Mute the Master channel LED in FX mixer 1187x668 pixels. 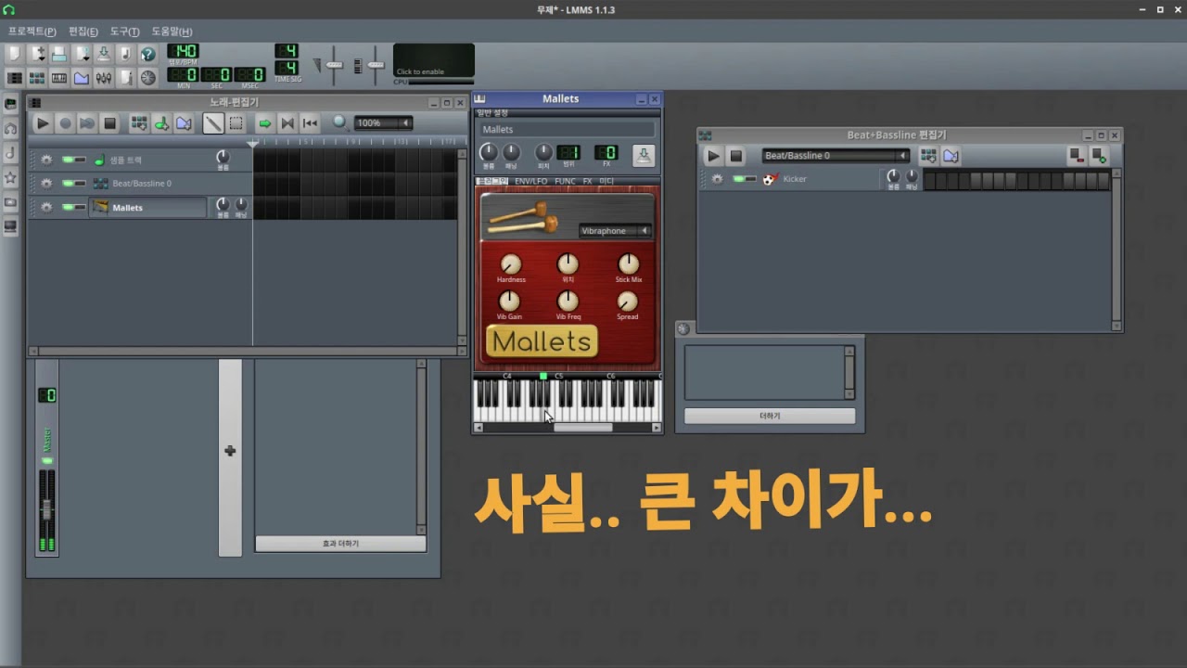[46, 461]
